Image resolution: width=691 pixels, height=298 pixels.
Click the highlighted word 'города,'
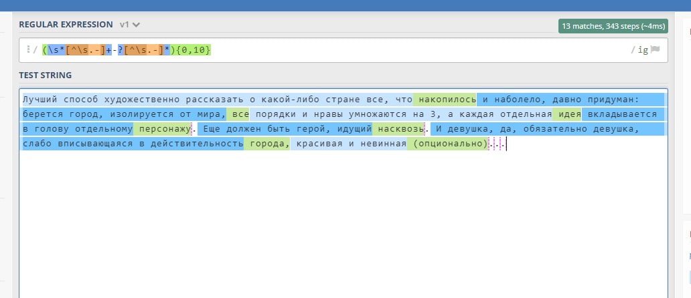click(269, 144)
